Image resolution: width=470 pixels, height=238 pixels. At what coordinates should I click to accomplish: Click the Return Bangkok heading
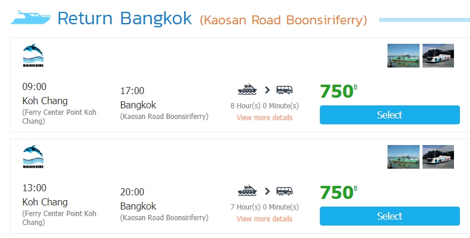click(x=125, y=18)
